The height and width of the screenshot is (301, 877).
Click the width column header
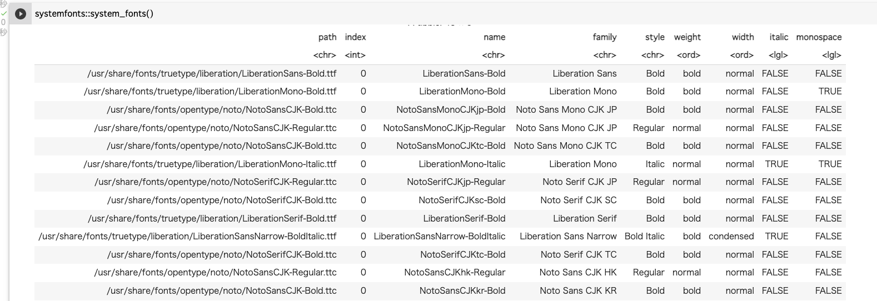click(x=743, y=37)
